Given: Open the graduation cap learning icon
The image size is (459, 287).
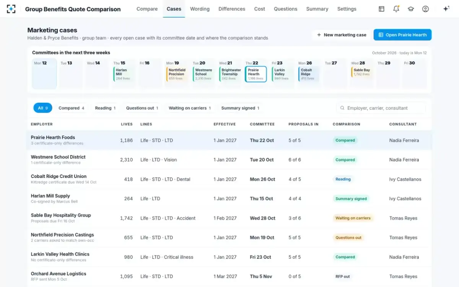Looking at the screenshot, I should [x=411, y=9].
